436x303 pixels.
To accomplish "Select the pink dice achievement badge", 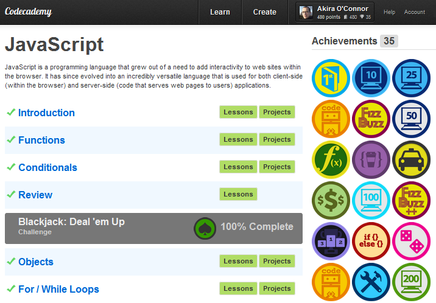I will pyautogui.click(x=411, y=241).
